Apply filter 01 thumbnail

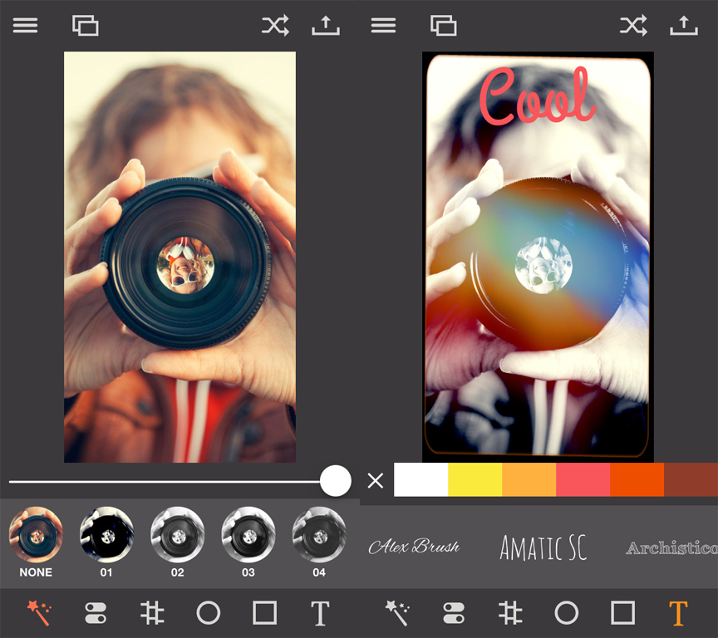106,535
